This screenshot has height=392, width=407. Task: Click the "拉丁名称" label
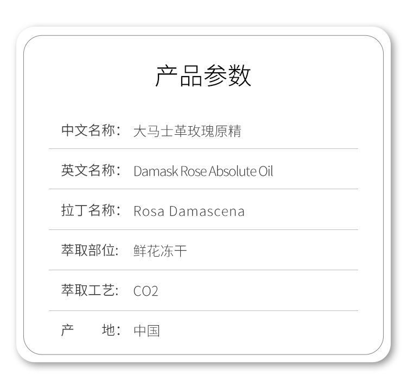pos(88,211)
